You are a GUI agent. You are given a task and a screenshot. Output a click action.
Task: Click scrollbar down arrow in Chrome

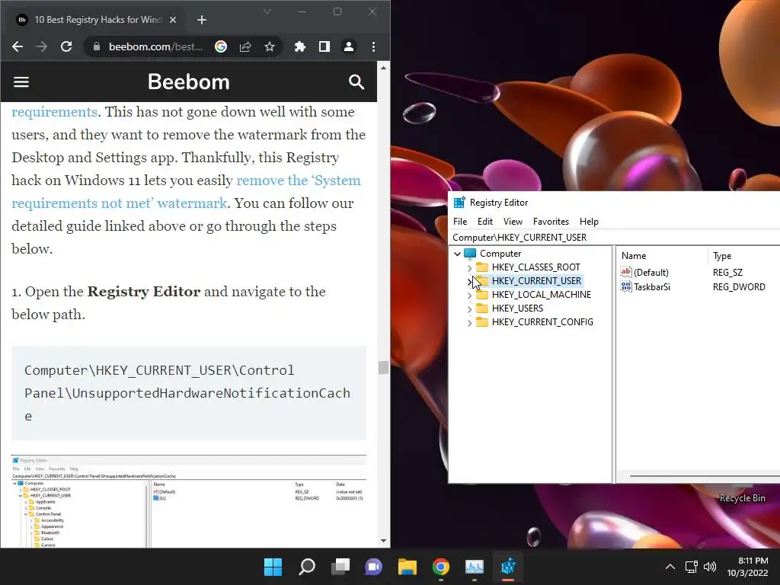coord(383,541)
